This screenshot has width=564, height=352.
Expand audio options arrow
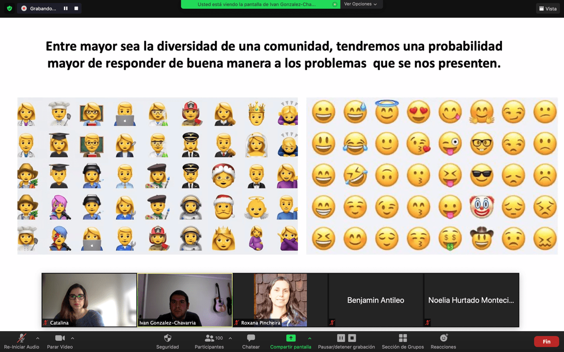37,338
